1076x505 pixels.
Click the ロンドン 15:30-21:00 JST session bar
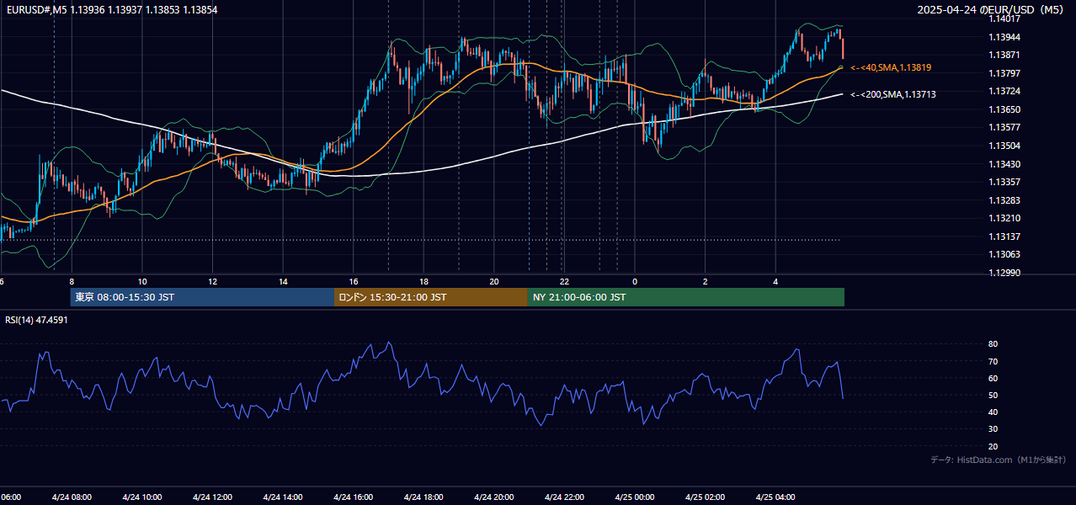point(431,297)
